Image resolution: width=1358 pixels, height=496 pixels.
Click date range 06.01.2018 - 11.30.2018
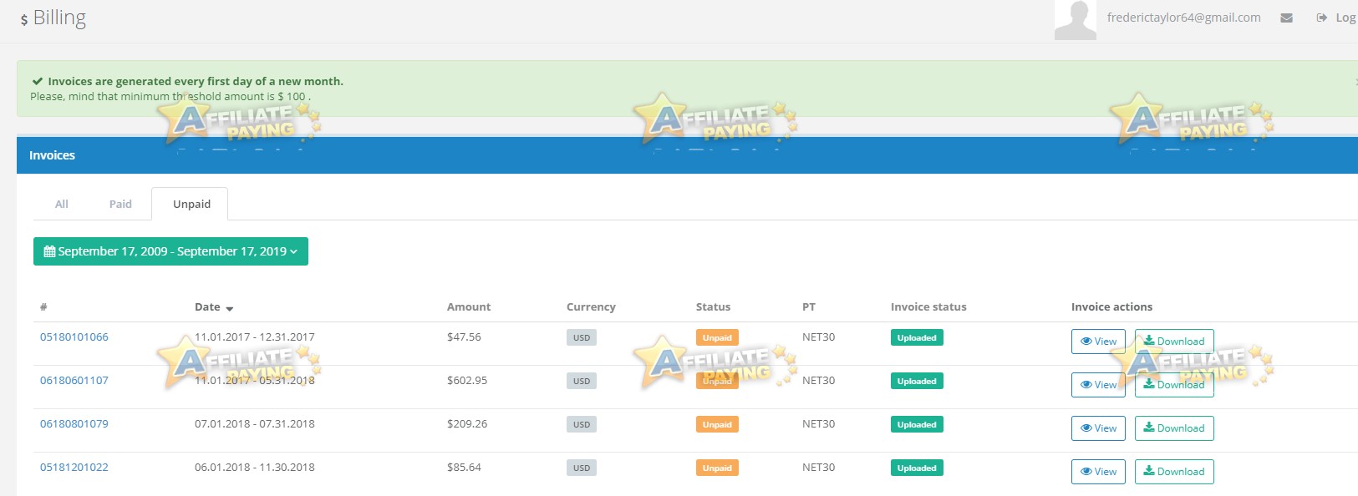point(255,468)
